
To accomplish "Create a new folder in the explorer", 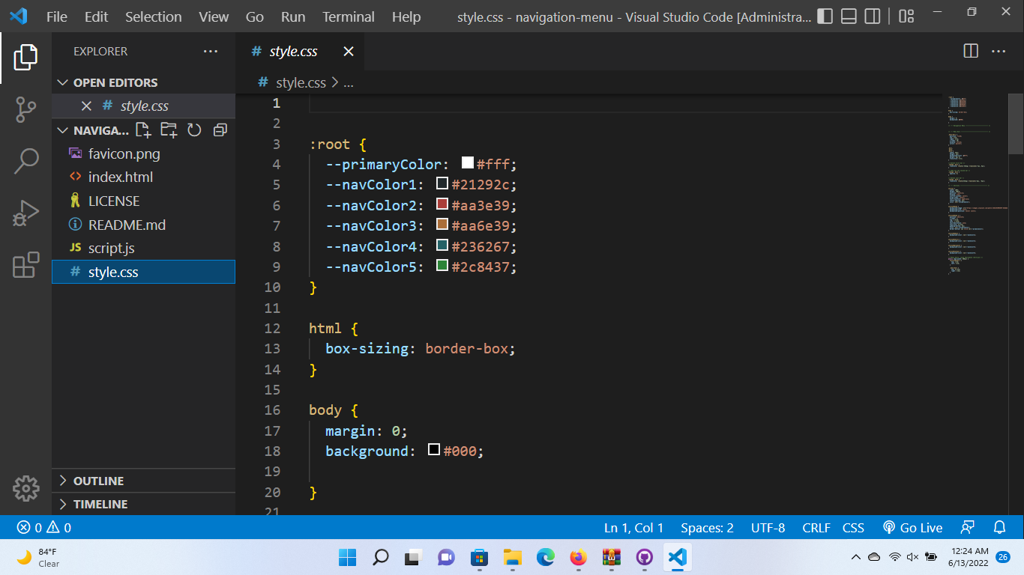I will pyautogui.click(x=169, y=130).
